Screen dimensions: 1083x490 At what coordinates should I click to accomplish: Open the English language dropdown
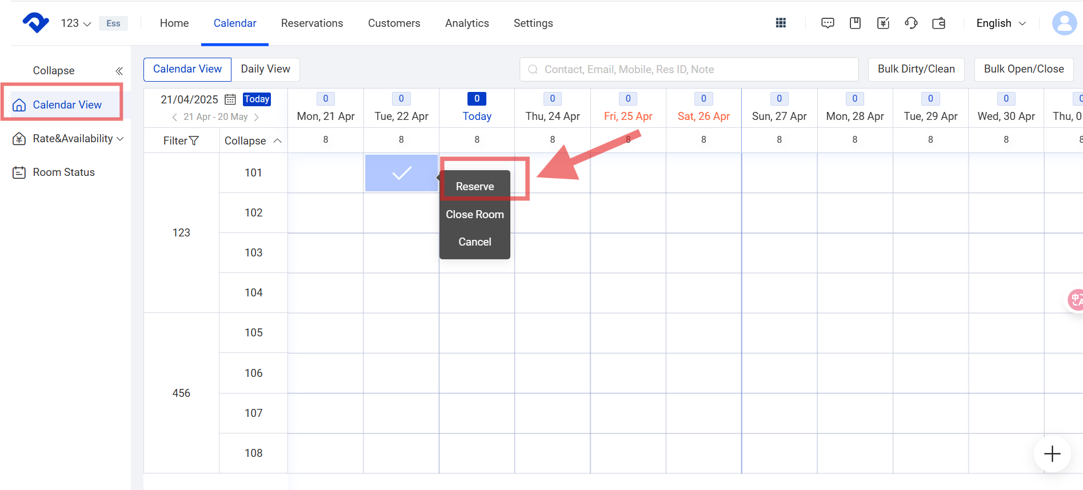(x=1001, y=23)
